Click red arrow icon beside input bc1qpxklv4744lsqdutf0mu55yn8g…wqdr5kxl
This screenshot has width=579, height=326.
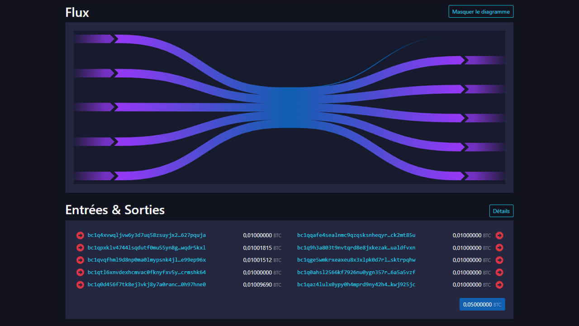click(x=80, y=248)
